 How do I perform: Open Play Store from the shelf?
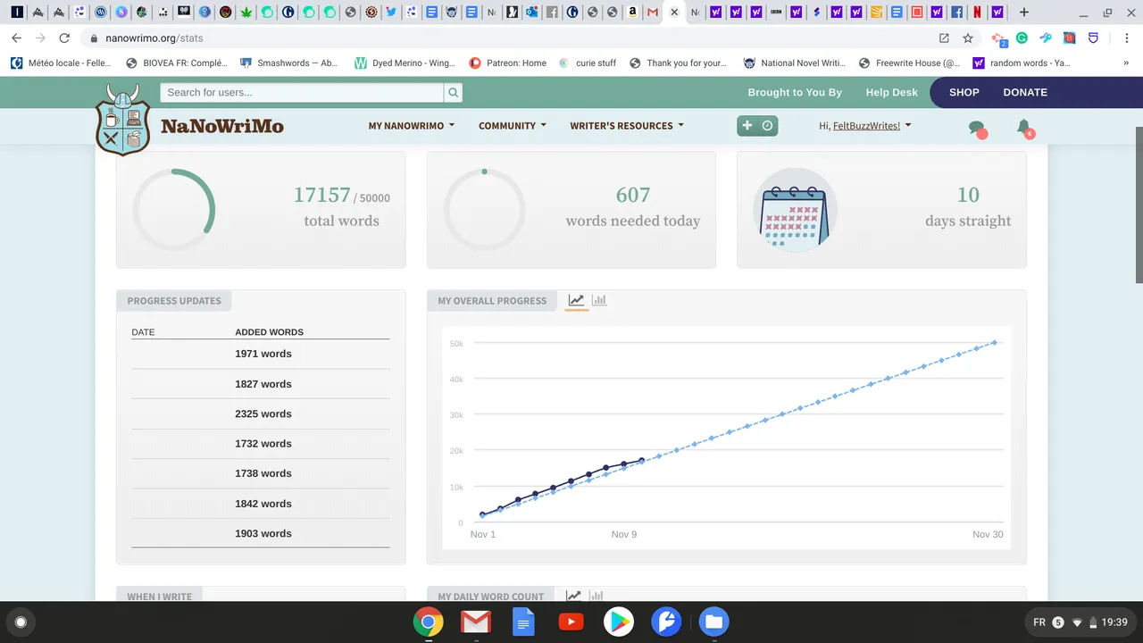click(619, 622)
